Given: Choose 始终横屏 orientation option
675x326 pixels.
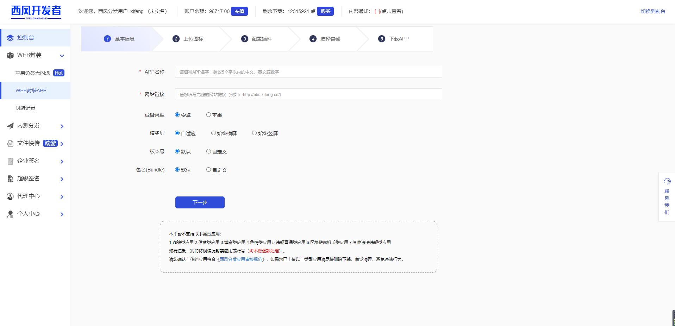Looking at the screenshot, I should click(x=213, y=133).
